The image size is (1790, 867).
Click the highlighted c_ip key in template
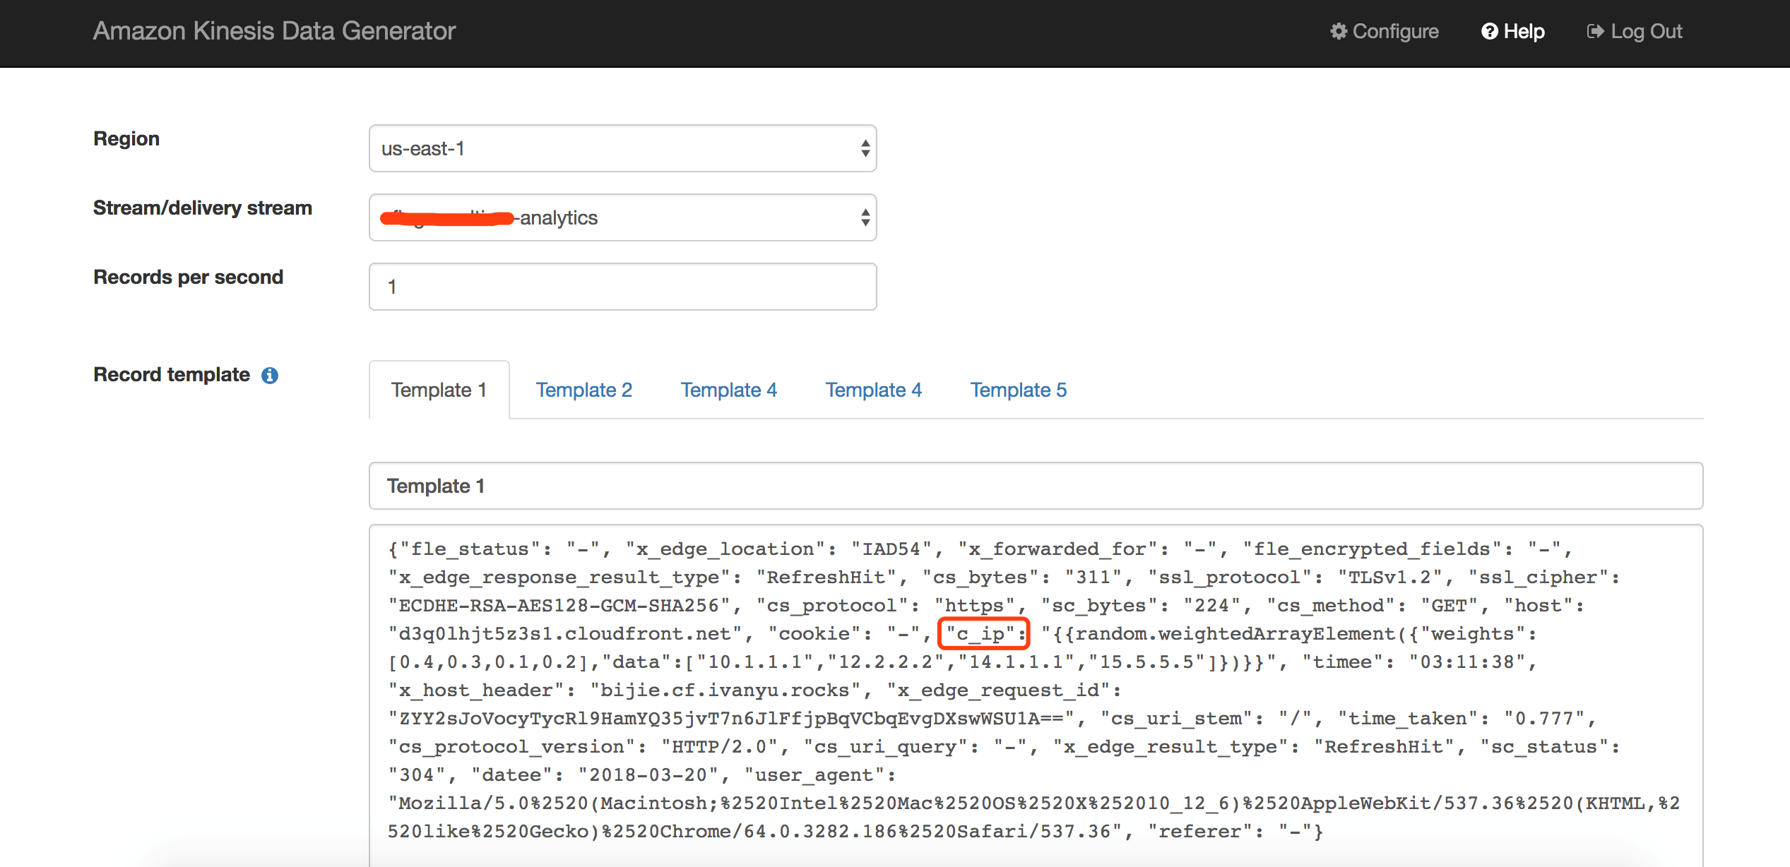[x=983, y=633]
